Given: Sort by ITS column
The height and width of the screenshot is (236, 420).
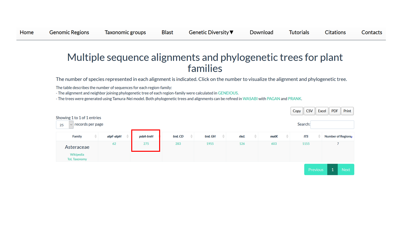Looking at the screenshot, I should click(306, 136).
